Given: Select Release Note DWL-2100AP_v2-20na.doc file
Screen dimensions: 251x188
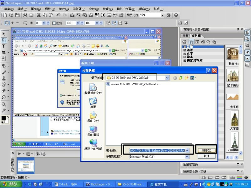Looking at the screenshot, I should point(132,84).
